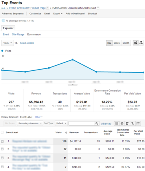Click the Event Category Product Page breadcrumb link

(27, 8)
